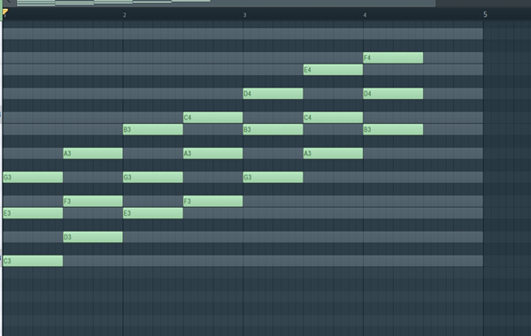Select the G3 note starting at bar 1
Screen dimensions: 531x336
[x=33, y=178]
